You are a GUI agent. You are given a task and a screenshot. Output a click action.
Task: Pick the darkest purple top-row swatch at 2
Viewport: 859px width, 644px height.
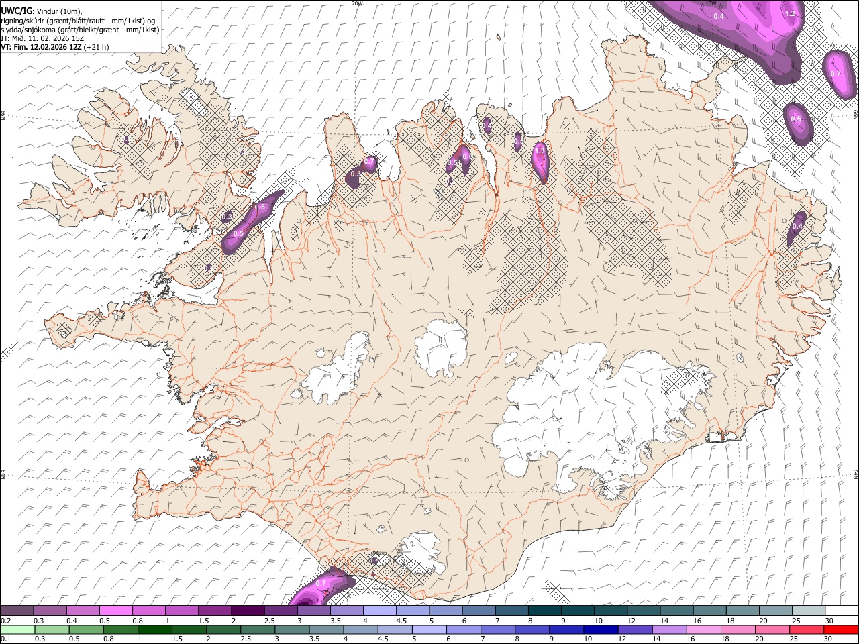(x=248, y=610)
